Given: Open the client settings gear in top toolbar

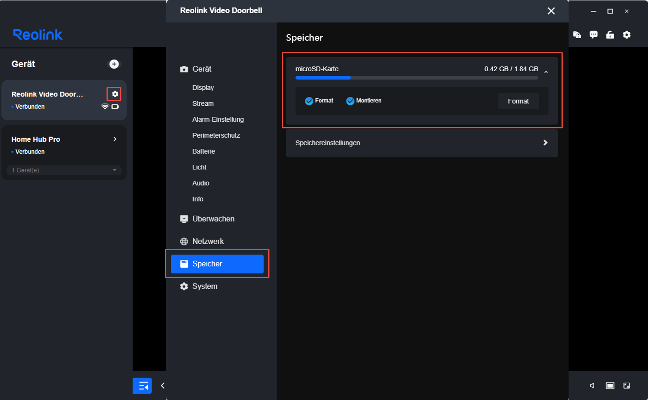Looking at the screenshot, I should (x=627, y=35).
